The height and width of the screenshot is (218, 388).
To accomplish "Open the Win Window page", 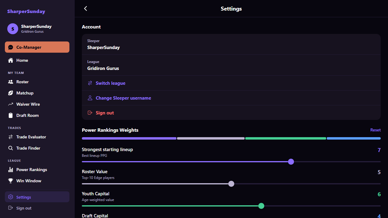I will pyautogui.click(x=37, y=181).
